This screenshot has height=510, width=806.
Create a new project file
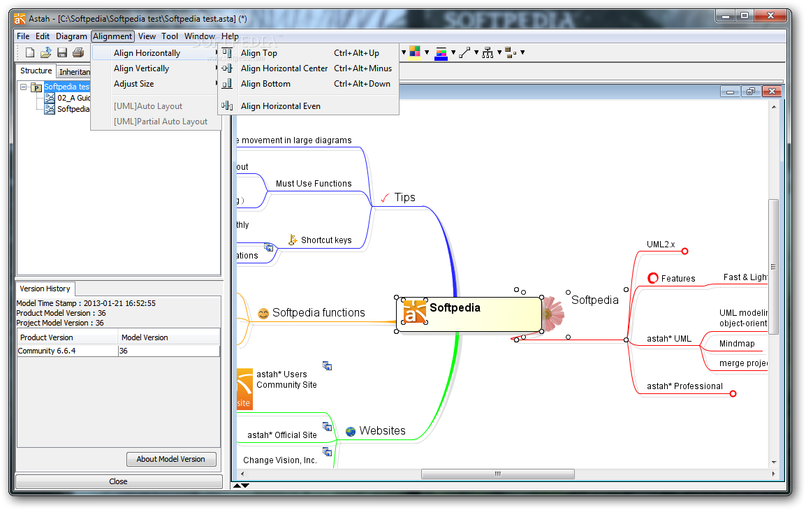(30, 52)
